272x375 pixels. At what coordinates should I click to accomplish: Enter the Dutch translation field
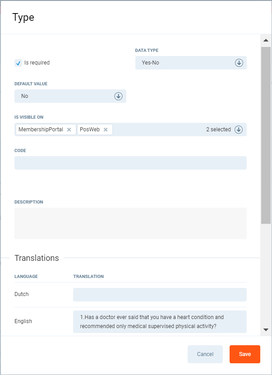160,294
